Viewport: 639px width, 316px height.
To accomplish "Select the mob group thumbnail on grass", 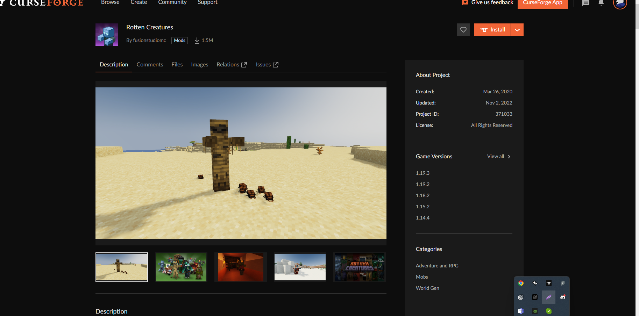I will pyautogui.click(x=181, y=267).
